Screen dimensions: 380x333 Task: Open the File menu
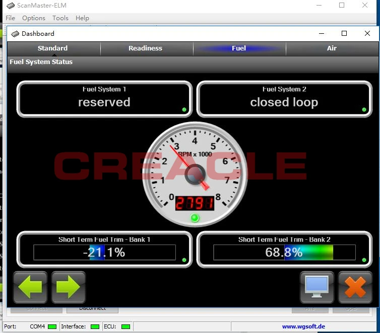click(x=10, y=18)
